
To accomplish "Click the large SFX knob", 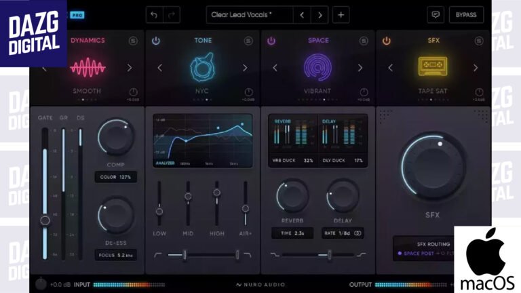I will click(x=433, y=166).
